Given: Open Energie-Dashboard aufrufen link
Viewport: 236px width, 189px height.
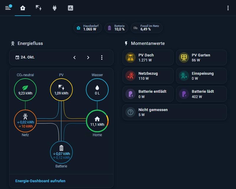Looking at the screenshot, I should 40,181.
